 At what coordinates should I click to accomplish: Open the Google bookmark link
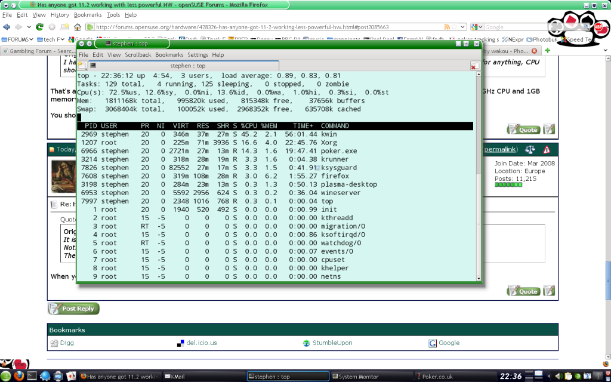tap(449, 343)
